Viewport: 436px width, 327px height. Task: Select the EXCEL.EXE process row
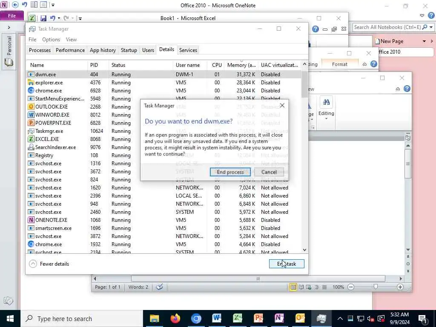83,139
